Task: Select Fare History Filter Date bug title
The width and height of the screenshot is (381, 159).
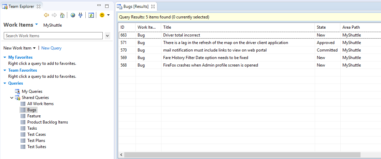Action: pyautogui.click(x=206, y=58)
